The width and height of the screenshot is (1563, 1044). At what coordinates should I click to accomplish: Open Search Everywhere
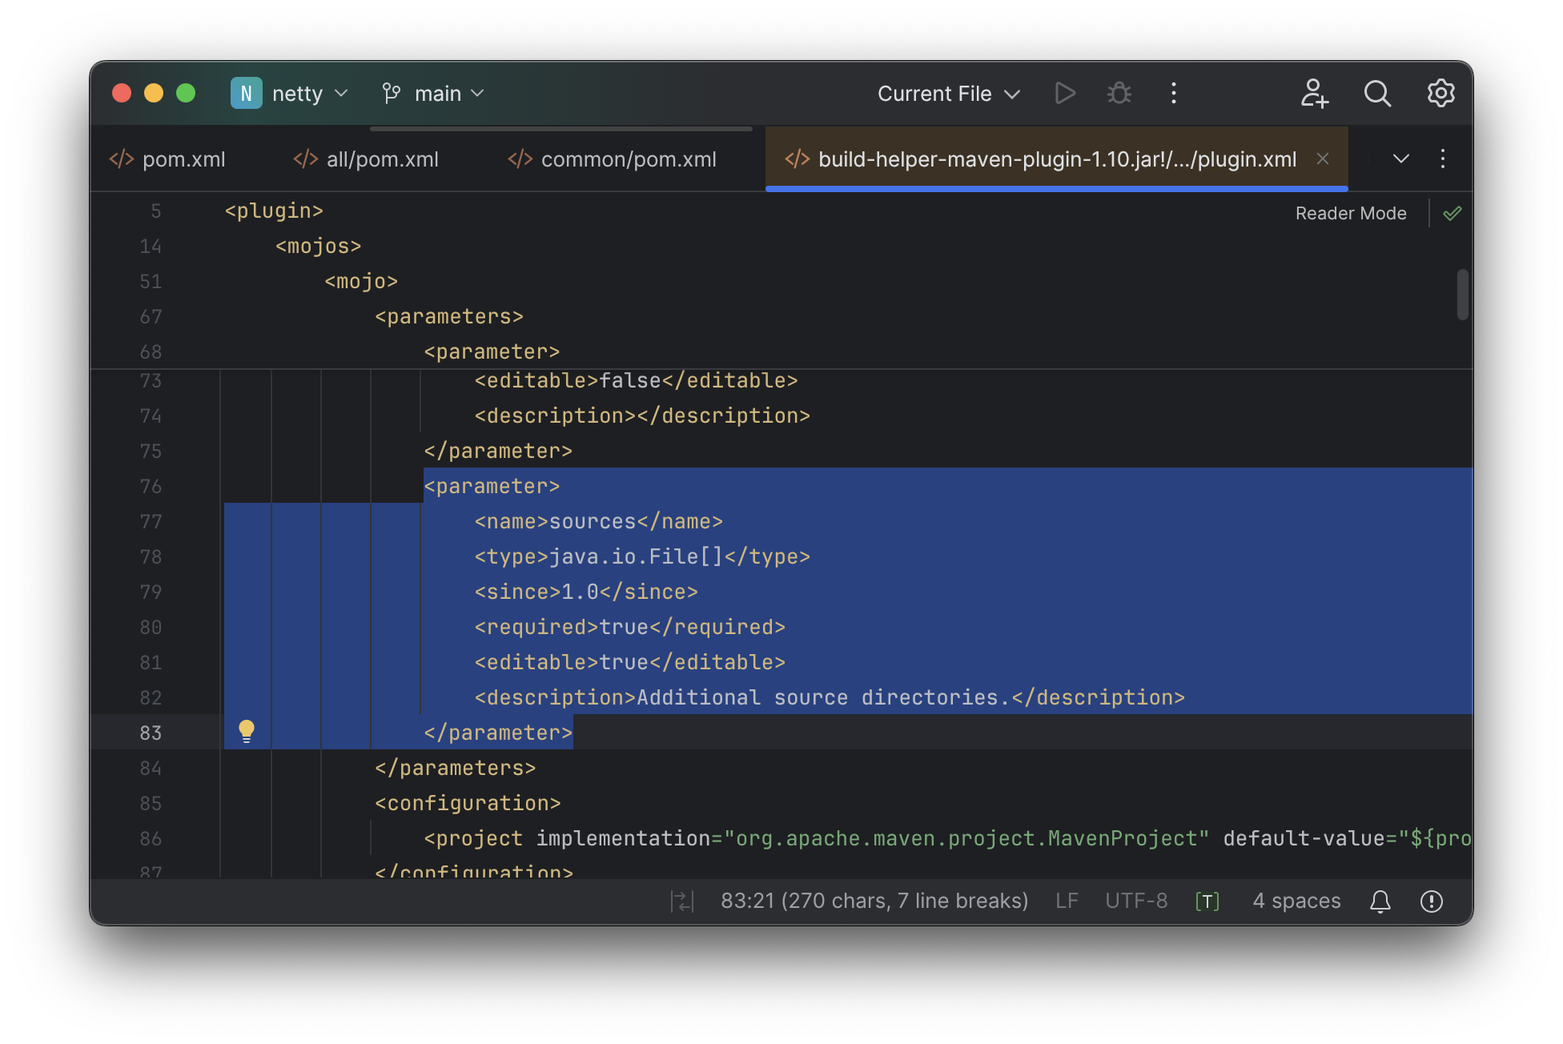point(1377,93)
